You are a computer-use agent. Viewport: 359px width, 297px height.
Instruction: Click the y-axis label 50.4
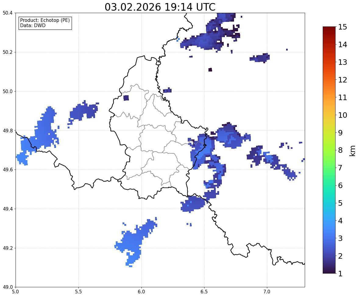[x=8, y=13]
